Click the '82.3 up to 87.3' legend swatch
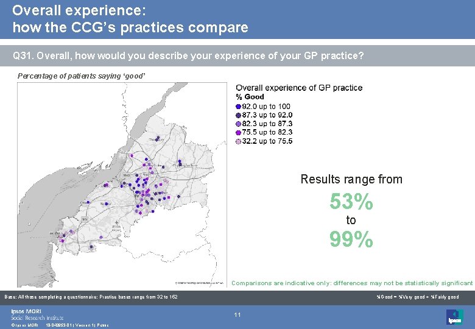The width and height of the screenshot is (475, 329). click(x=238, y=124)
